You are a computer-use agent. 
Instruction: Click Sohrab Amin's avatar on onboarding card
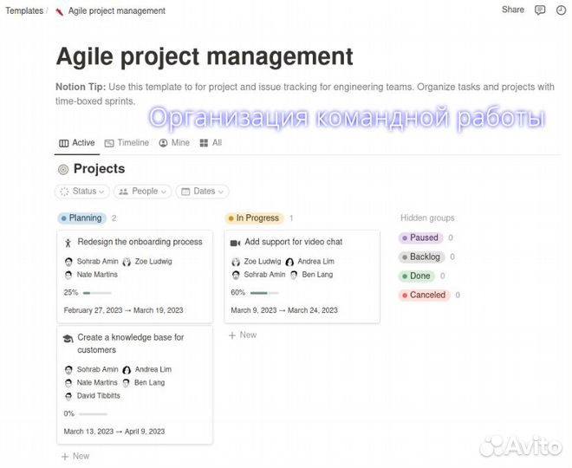[68, 262]
